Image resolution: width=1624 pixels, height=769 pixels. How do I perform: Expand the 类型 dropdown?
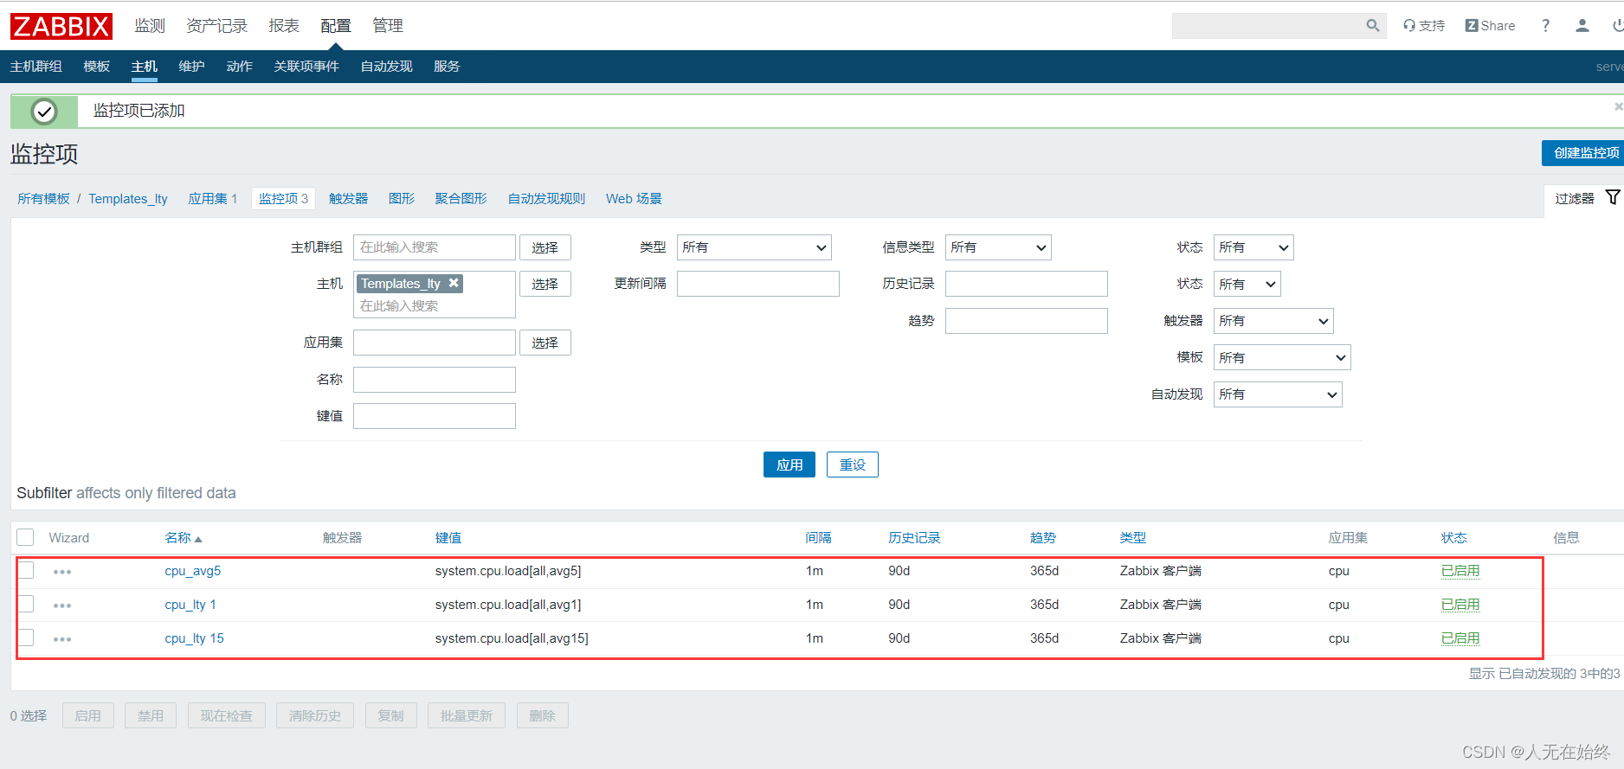coord(754,247)
